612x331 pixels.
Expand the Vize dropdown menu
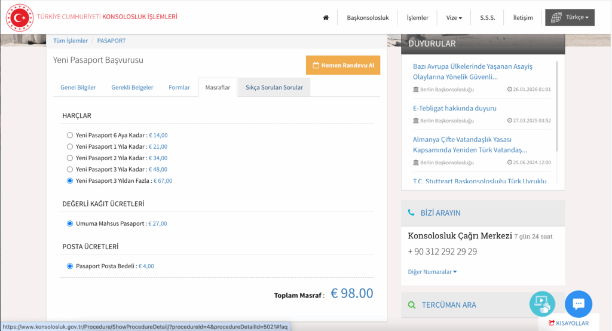[454, 18]
